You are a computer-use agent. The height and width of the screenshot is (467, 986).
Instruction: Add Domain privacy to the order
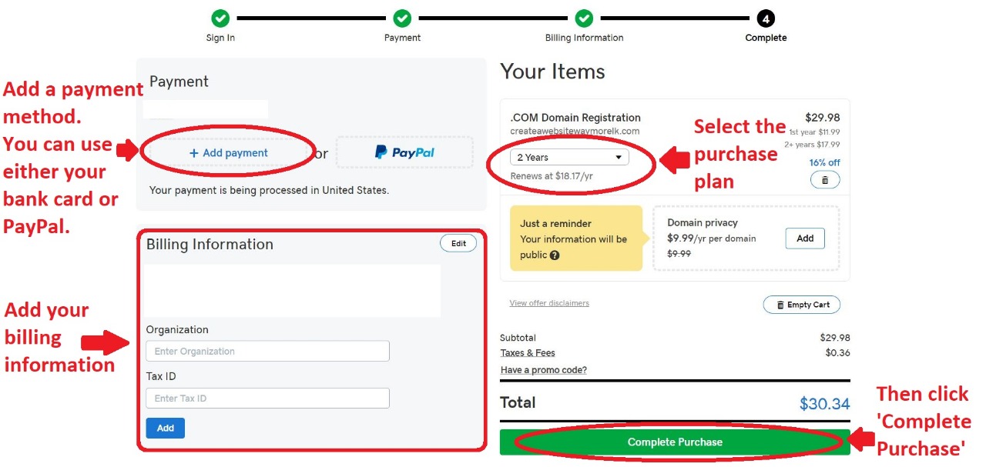pos(805,239)
